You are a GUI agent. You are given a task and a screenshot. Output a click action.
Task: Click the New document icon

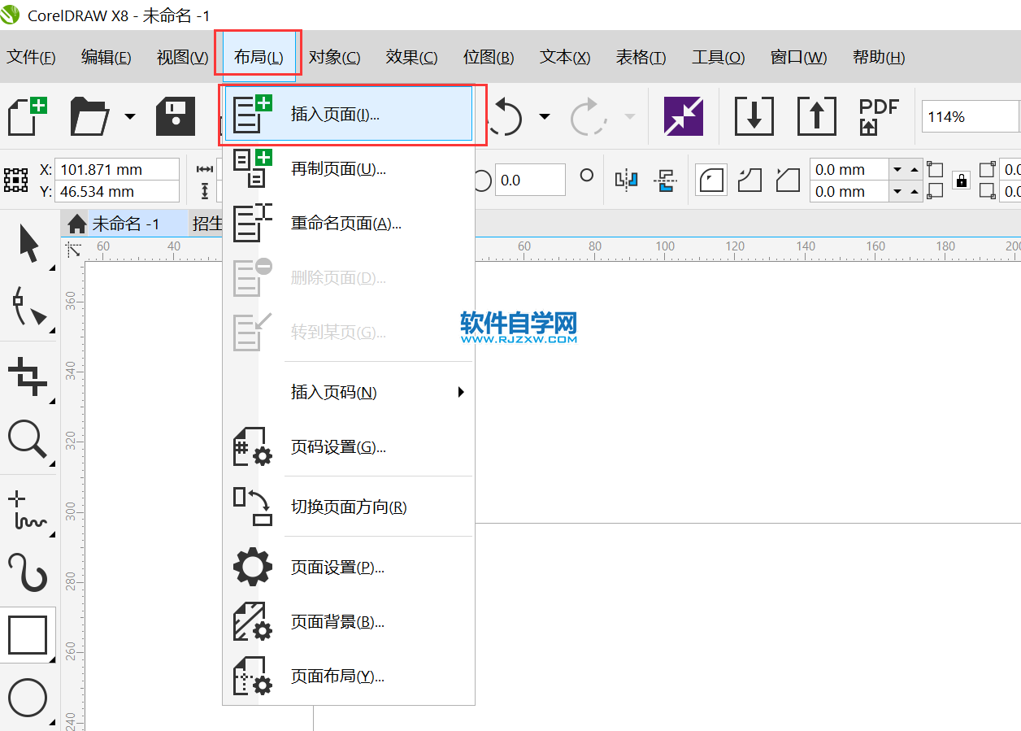pyautogui.click(x=27, y=116)
